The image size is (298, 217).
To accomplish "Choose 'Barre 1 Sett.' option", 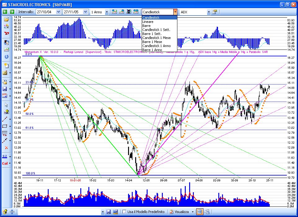I will [x=159, y=34].
